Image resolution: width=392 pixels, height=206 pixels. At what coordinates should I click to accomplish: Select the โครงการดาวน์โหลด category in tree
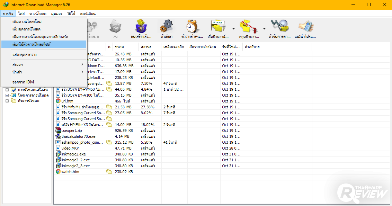tap(33, 95)
